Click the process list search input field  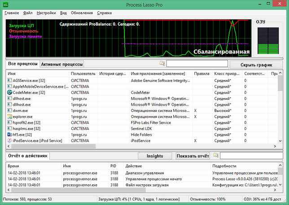(197, 64)
